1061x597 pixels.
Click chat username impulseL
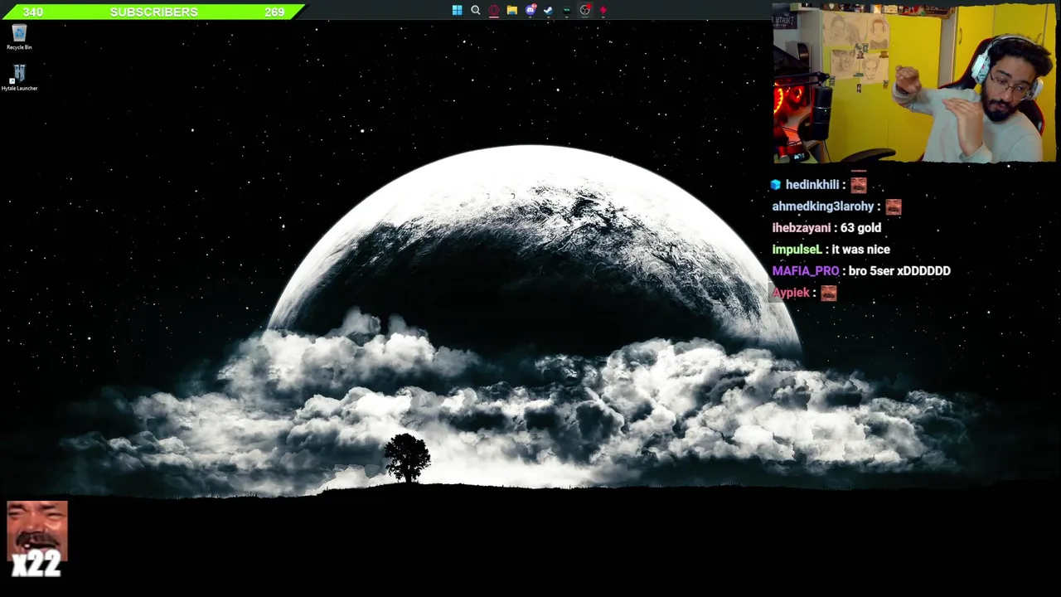(797, 250)
